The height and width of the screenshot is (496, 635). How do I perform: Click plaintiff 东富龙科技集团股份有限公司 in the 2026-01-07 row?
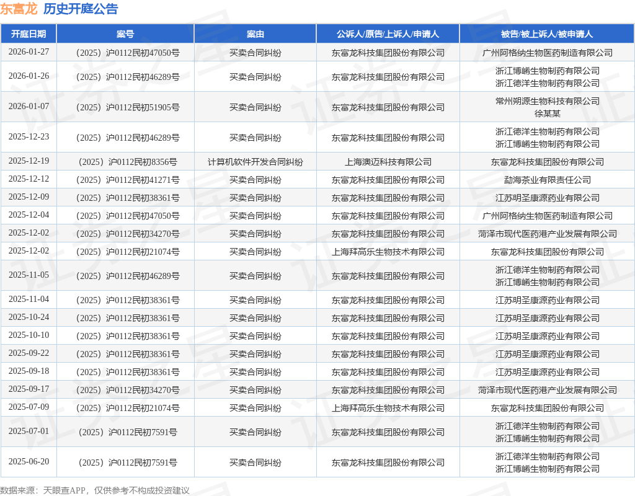[x=388, y=107]
